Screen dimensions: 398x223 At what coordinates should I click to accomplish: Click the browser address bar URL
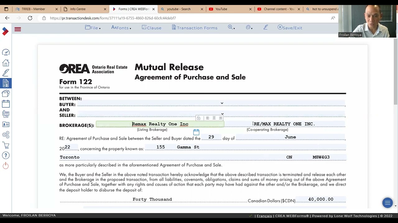[x=113, y=18]
